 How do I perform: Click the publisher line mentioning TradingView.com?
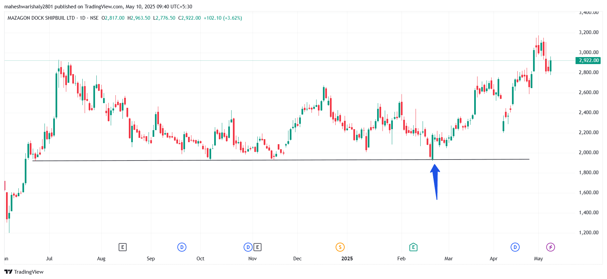(x=98, y=7)
